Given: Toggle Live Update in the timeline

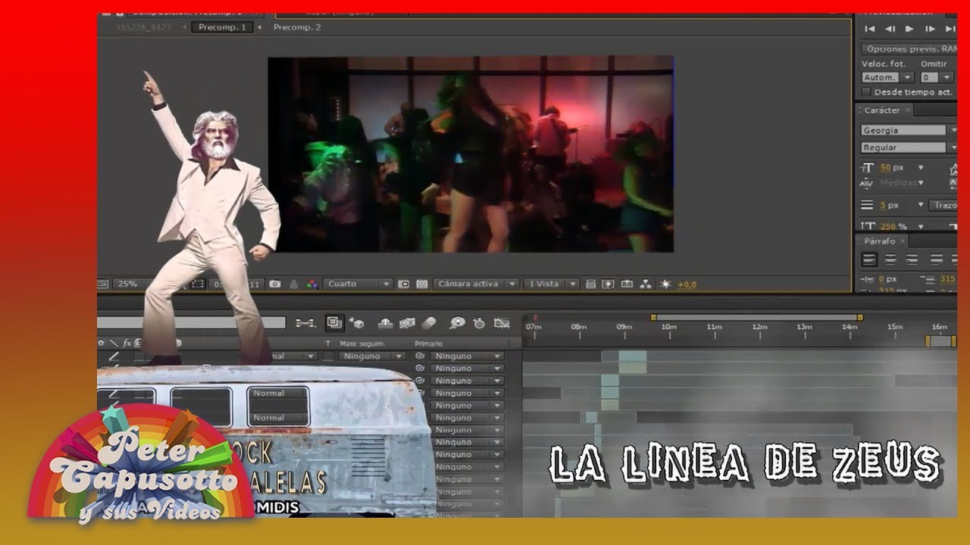Looking at the screenshot, I should pyautogui.click(x=334, y=323).
